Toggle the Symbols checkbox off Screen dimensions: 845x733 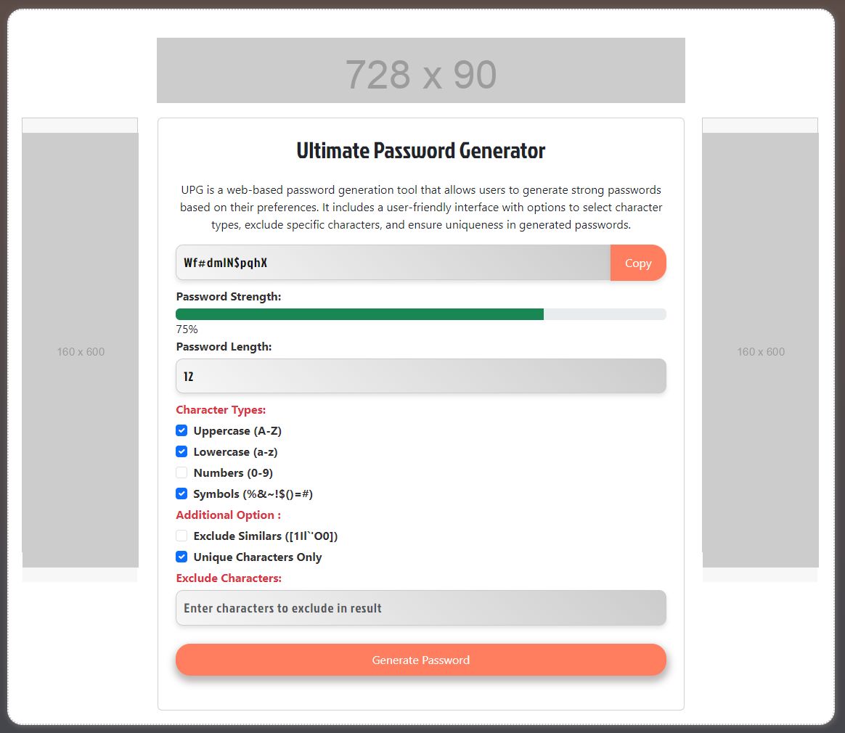(x=181, y=494)
